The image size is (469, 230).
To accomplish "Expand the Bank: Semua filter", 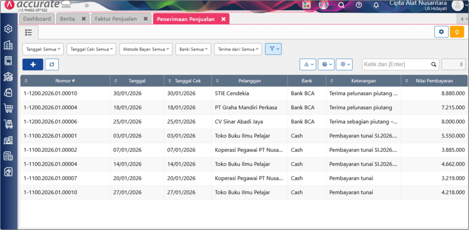I will (193, 49).
